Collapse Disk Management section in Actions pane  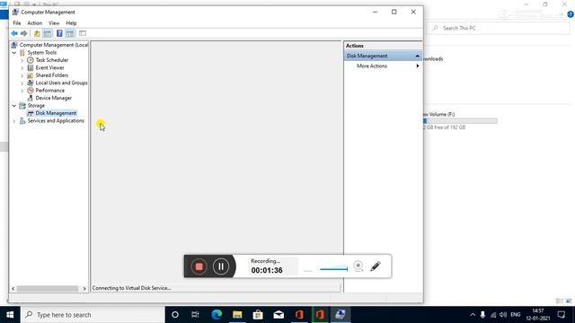coord(417,56)
